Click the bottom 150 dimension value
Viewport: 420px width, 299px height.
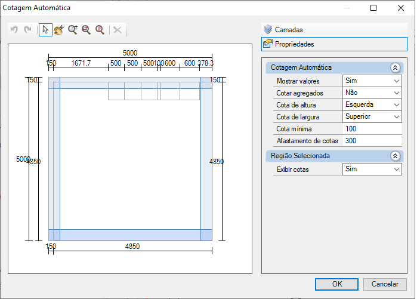[x=51, y=246]
